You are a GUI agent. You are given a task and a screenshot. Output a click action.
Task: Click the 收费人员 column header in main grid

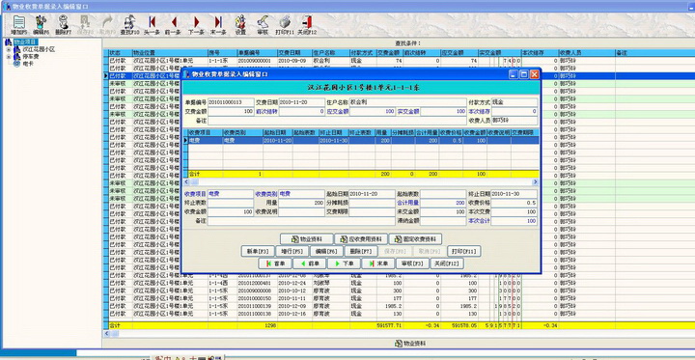[587, 53]
